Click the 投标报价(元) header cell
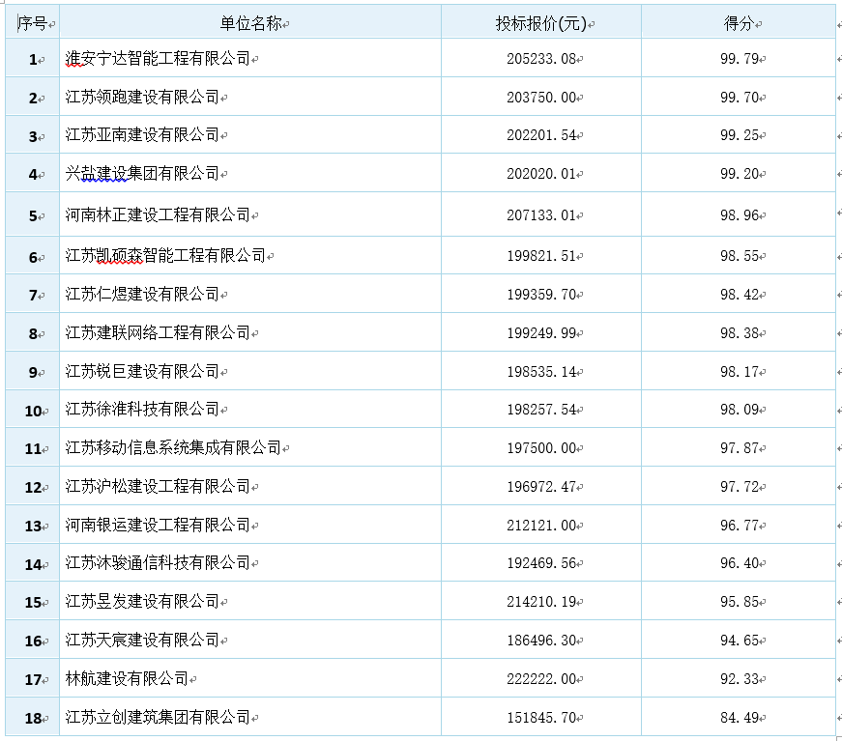842x741 pixels. coord(541,22)
